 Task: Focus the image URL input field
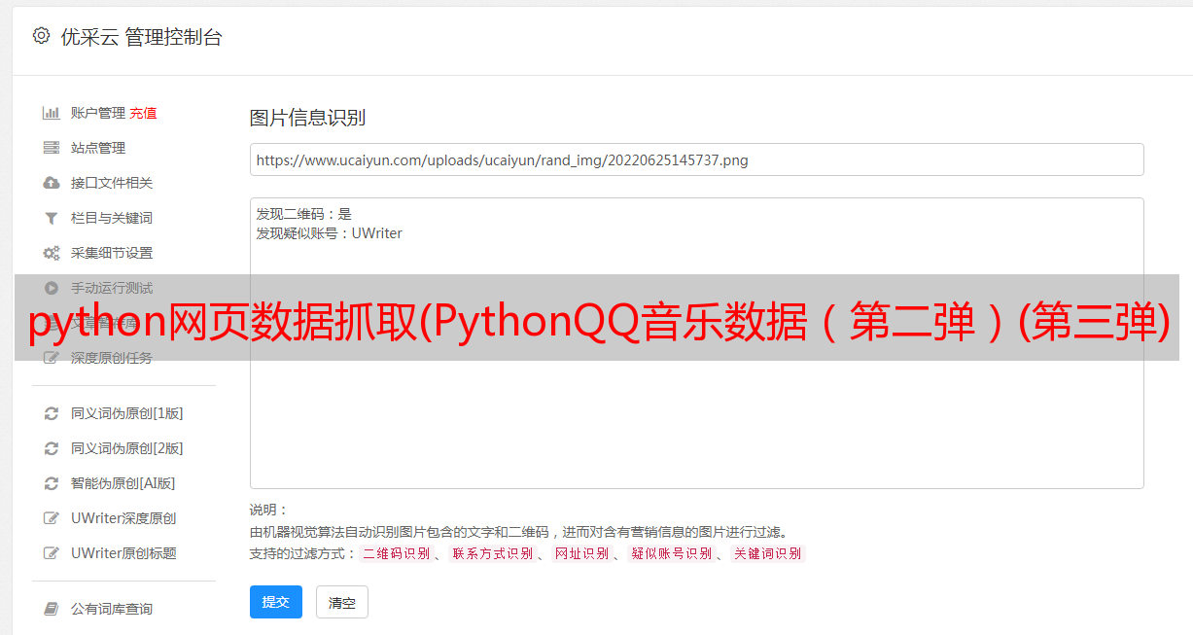pos(696,159)
